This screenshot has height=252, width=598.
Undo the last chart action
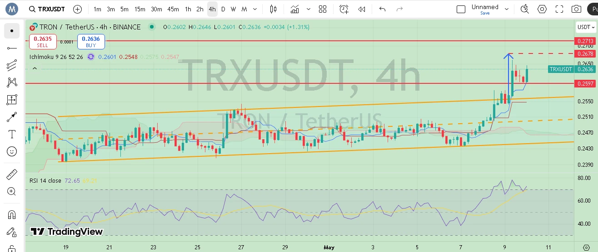coord(382,9)
